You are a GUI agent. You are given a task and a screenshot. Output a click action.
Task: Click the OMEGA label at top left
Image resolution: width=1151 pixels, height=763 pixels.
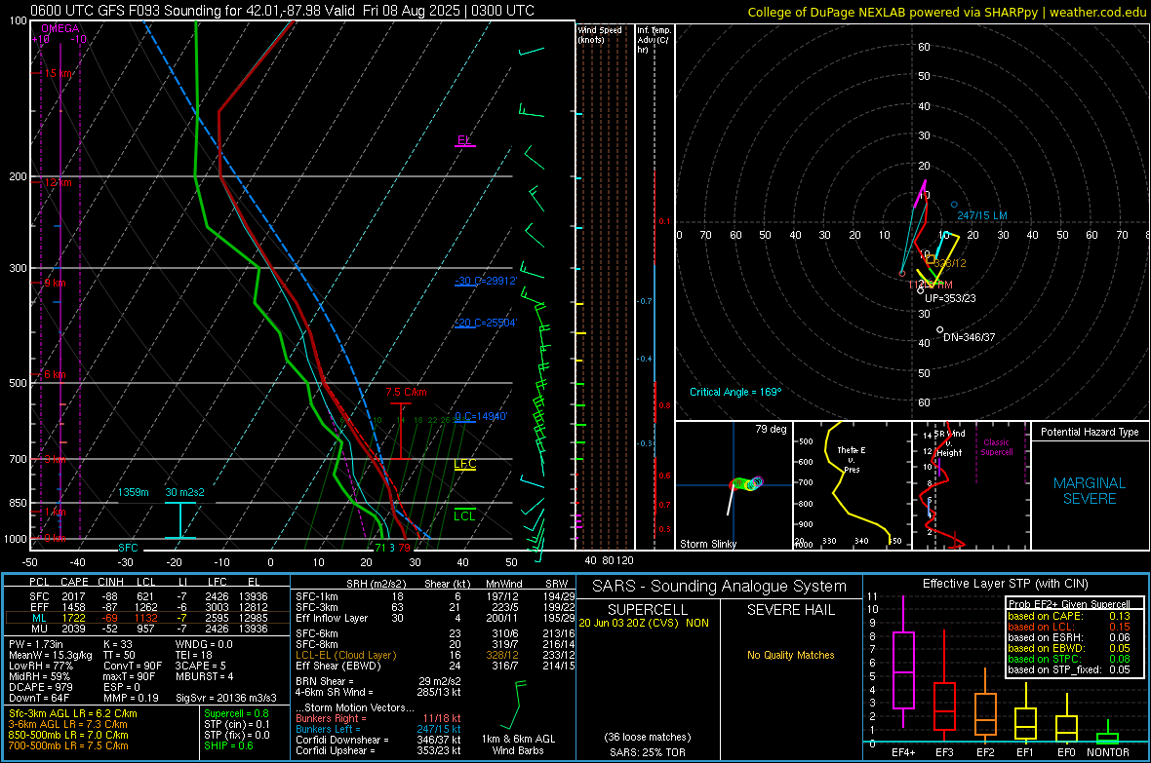[x=60, y=28]
